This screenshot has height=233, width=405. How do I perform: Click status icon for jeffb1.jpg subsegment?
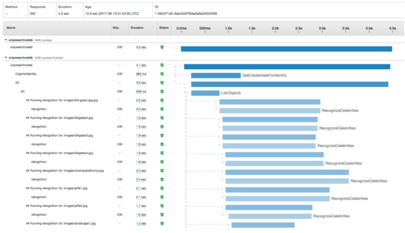tap(162, 188)
